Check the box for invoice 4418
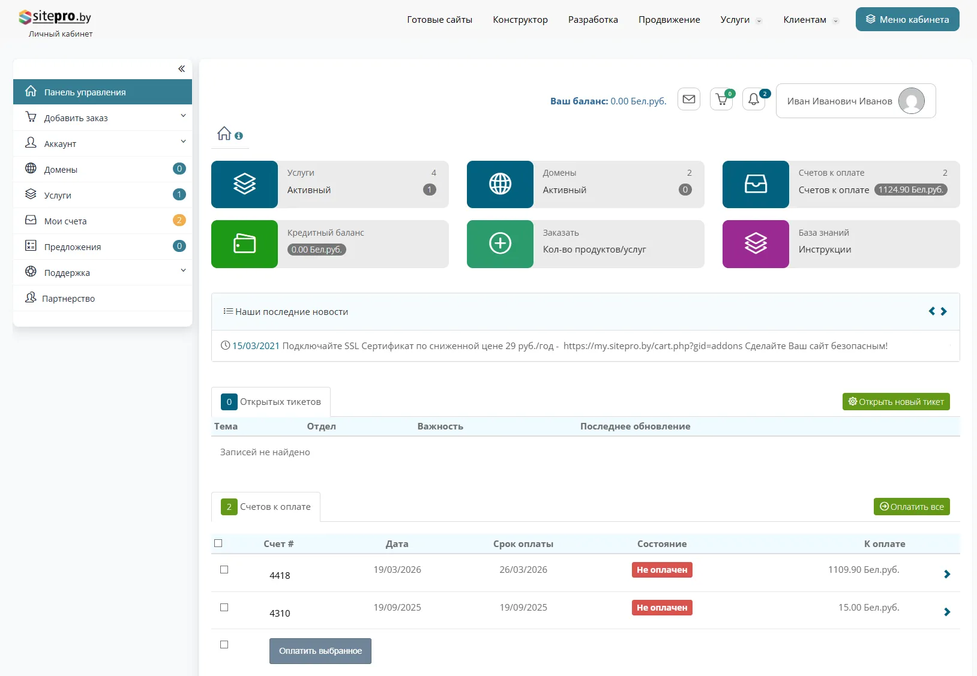977x676 pixels. click(x=224, y=570)
